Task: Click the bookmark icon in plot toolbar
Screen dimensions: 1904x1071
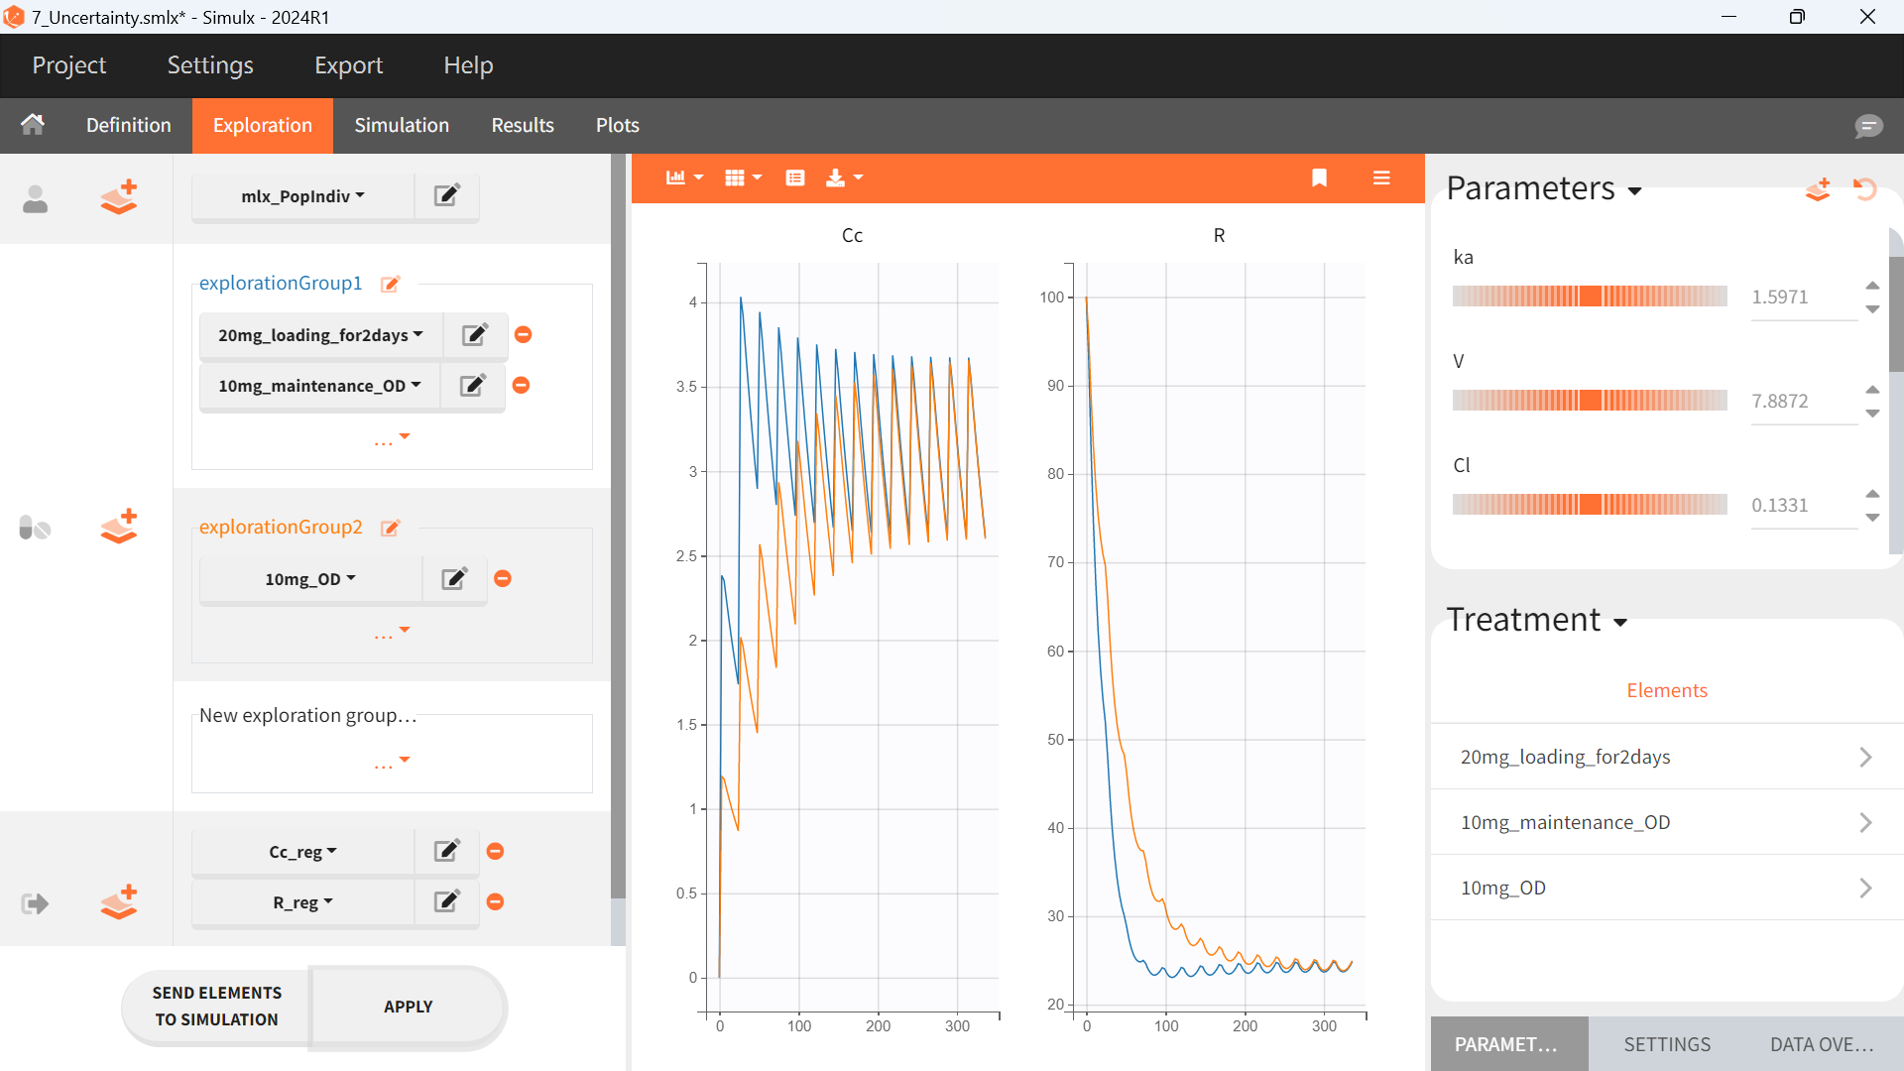Action: pyautogui.click(x=1319, y=178)
